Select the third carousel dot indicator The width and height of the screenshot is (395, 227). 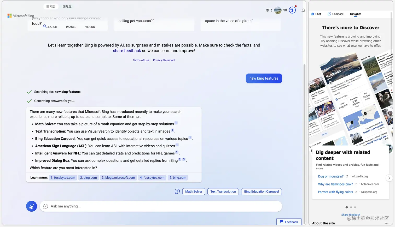pos(355,207)
